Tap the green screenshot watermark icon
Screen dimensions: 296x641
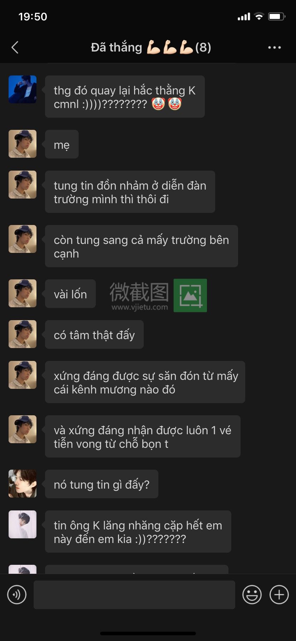[x=190, y=295]
